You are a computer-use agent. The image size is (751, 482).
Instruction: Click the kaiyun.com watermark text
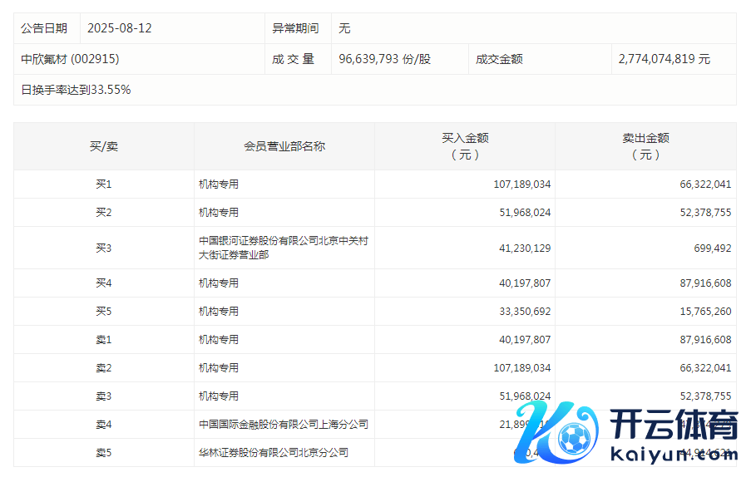[674, 455]
